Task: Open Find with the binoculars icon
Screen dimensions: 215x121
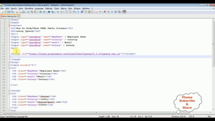Action: [49, 12]
